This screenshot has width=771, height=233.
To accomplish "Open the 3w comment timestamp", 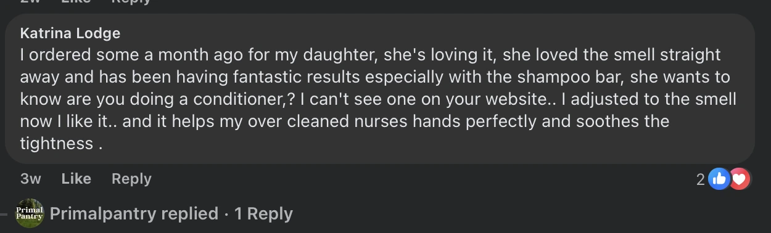I will pyautogui.click(x=31, y=179).
